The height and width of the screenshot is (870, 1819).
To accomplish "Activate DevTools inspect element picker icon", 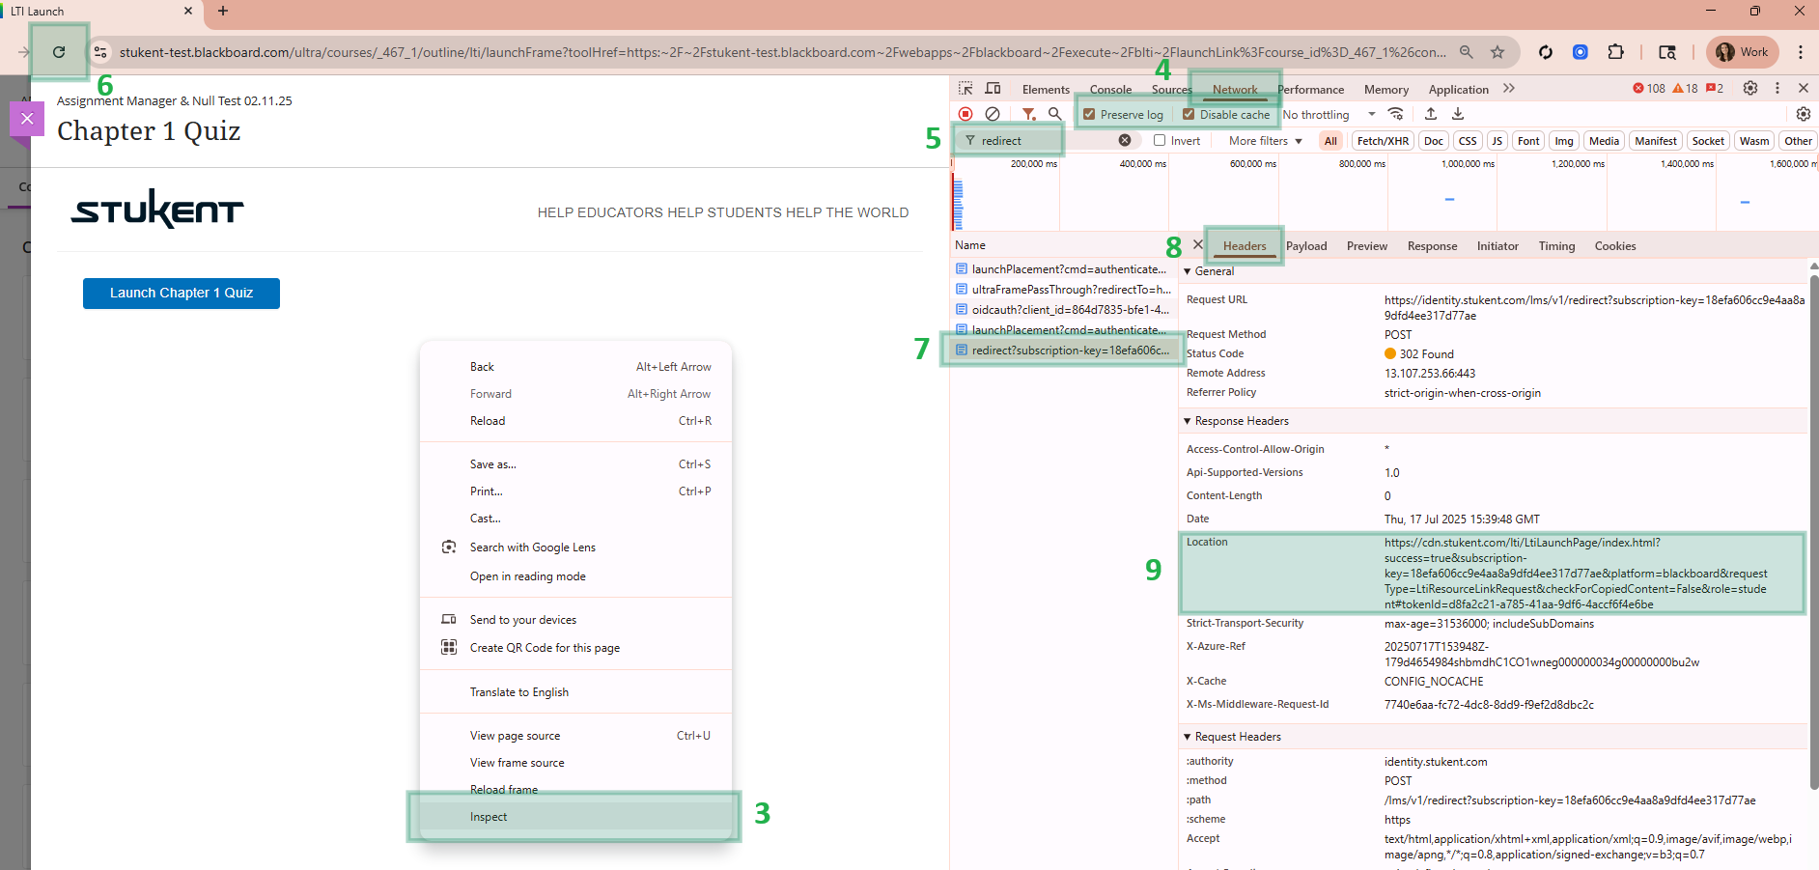I will pos(965,89).
